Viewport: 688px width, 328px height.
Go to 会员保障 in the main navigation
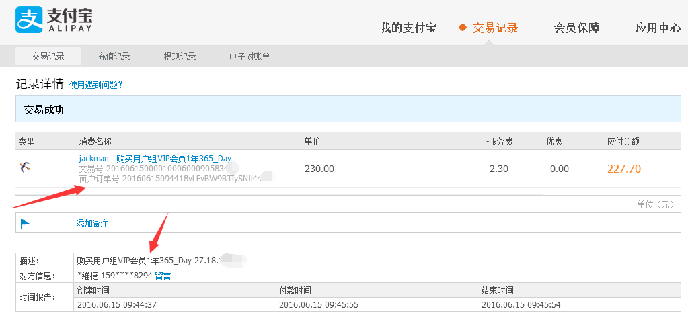pos(576,28)
